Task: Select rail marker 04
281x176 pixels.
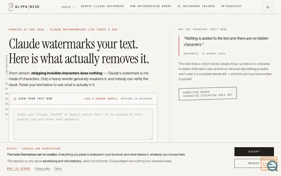Action: pyautogui.click(x=6, y=99)
